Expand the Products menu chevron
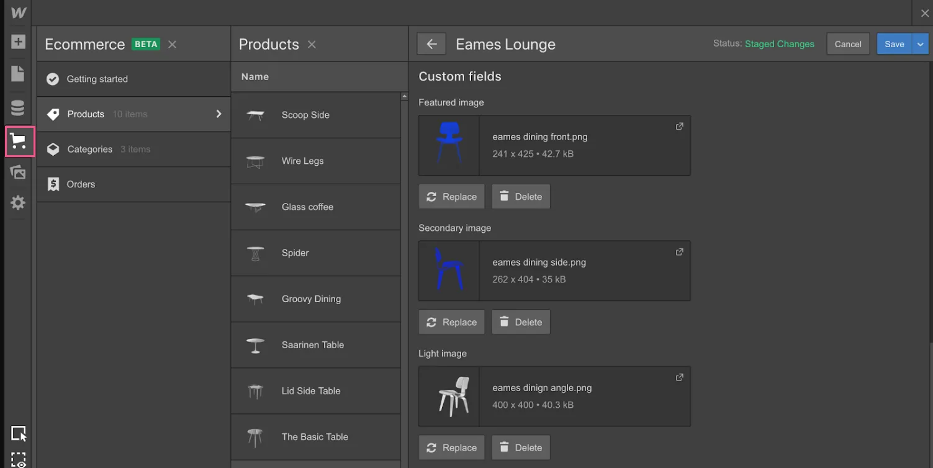Screen dimensions: 933x468 219,114
